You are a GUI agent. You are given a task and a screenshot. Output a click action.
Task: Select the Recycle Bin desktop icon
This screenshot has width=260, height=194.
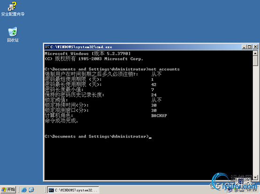[13, 35]
